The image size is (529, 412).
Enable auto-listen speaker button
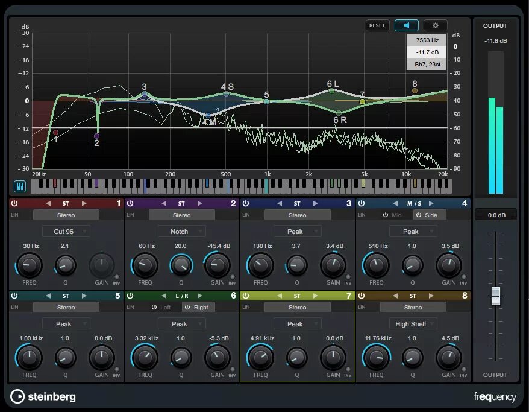pyautogui.click(x=407, y=25)
